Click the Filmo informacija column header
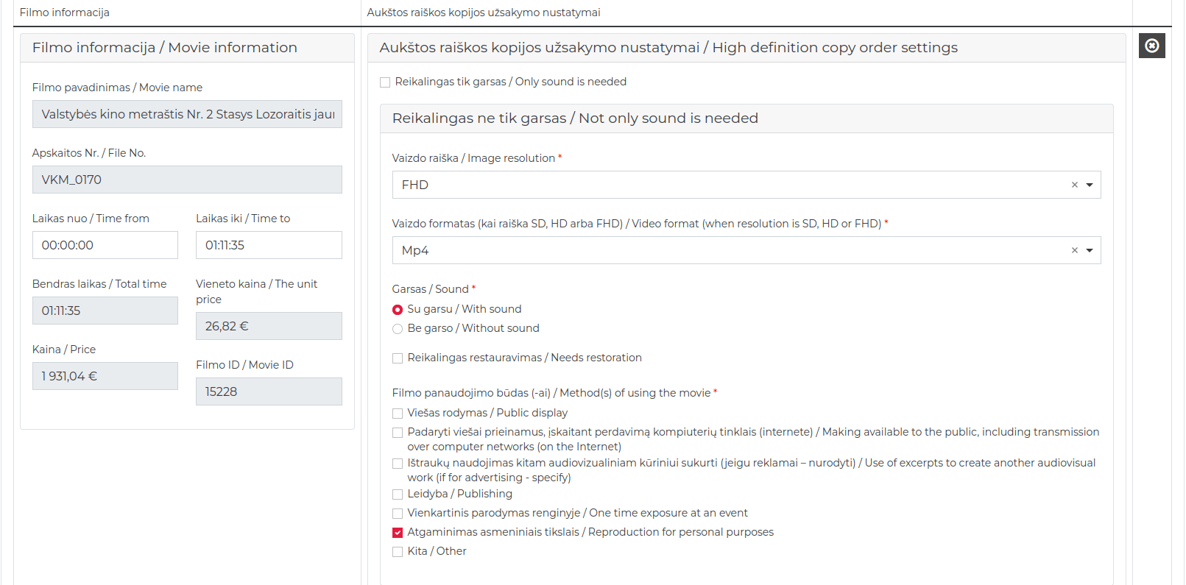 click(x=65, y=13)
